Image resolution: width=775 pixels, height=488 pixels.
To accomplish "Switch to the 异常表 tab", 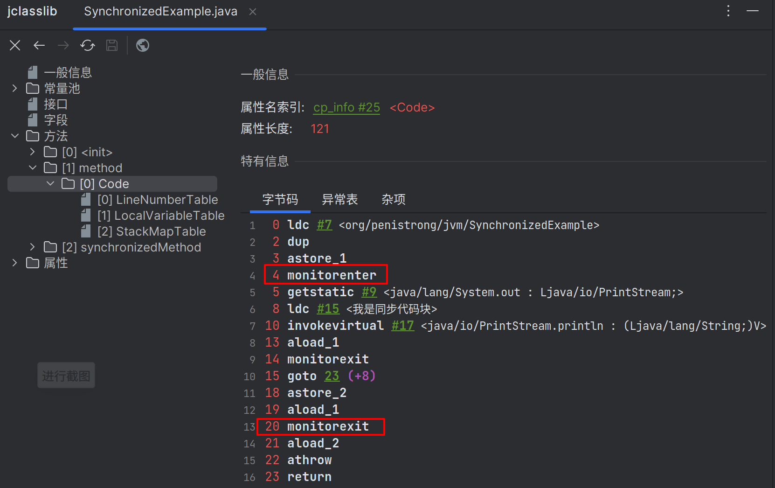I will [x=339, y=200].
